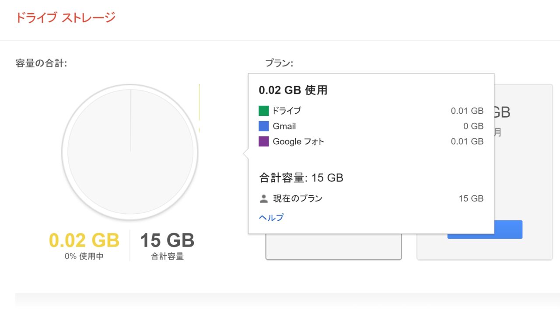The image size is (560, 320).
Task: Click the yellow 0.02 GB usage figure
Action: point(84,240)
